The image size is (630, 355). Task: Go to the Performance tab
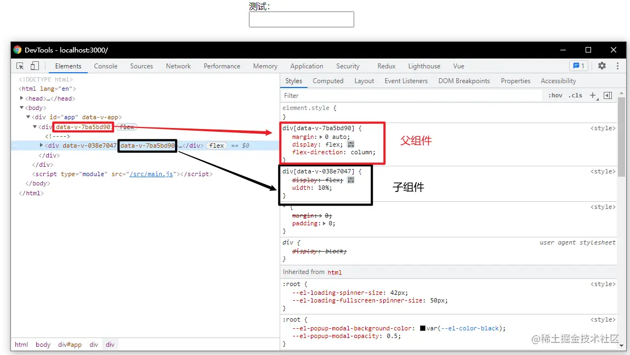222,66
